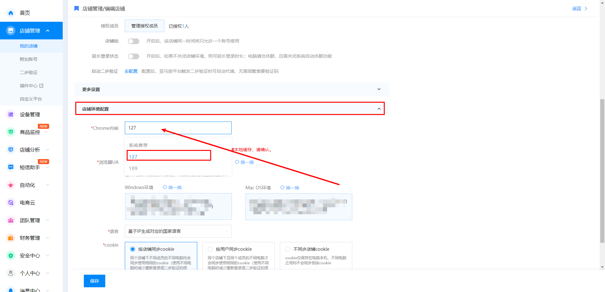
Task: Click the finance management (财务管理) wallet icon
Action: [x=11, y=238]
